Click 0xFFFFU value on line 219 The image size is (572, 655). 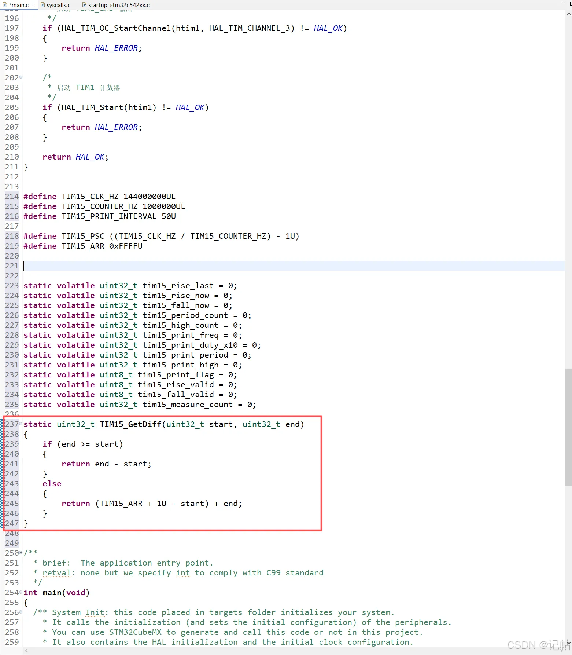pos(126,246)
